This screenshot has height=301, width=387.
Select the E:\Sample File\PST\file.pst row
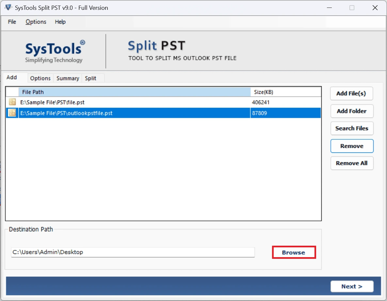pos(163,102)
